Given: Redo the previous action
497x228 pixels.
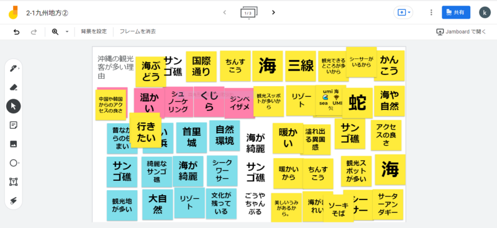Looking at the screenshot, I should point(34,32).
